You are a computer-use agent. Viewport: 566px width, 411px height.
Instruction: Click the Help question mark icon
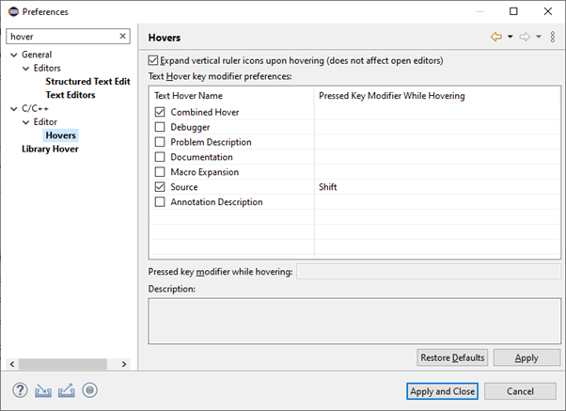point(20,390)
